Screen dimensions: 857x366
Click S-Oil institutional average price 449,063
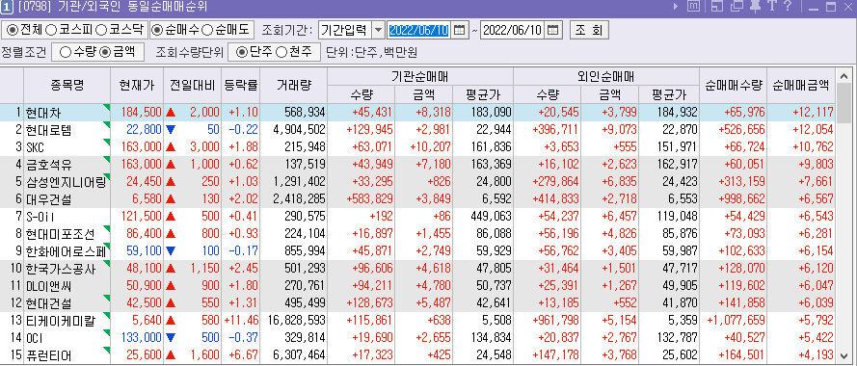(492, 217)
